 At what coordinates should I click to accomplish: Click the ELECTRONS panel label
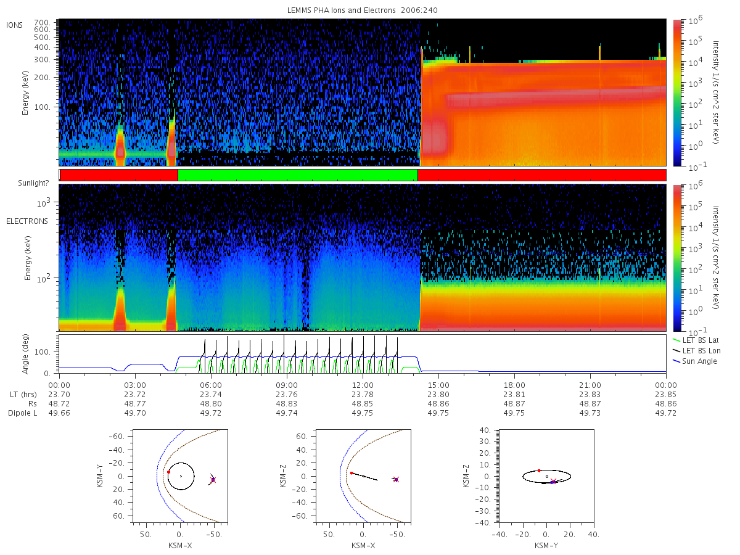point(27,221)
